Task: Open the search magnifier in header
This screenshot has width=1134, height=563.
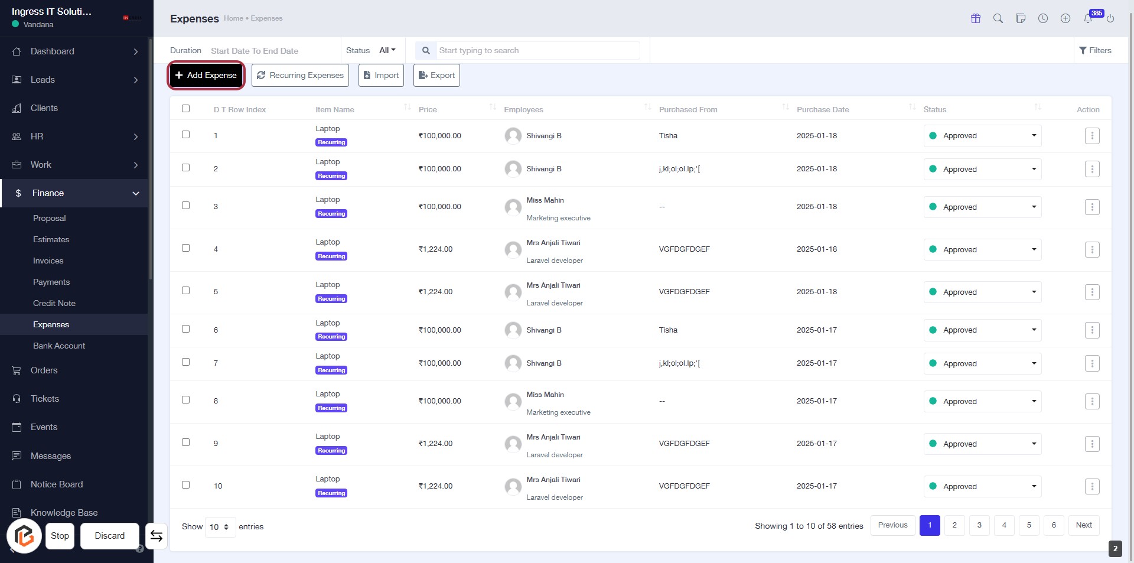Action: (998, 18)
